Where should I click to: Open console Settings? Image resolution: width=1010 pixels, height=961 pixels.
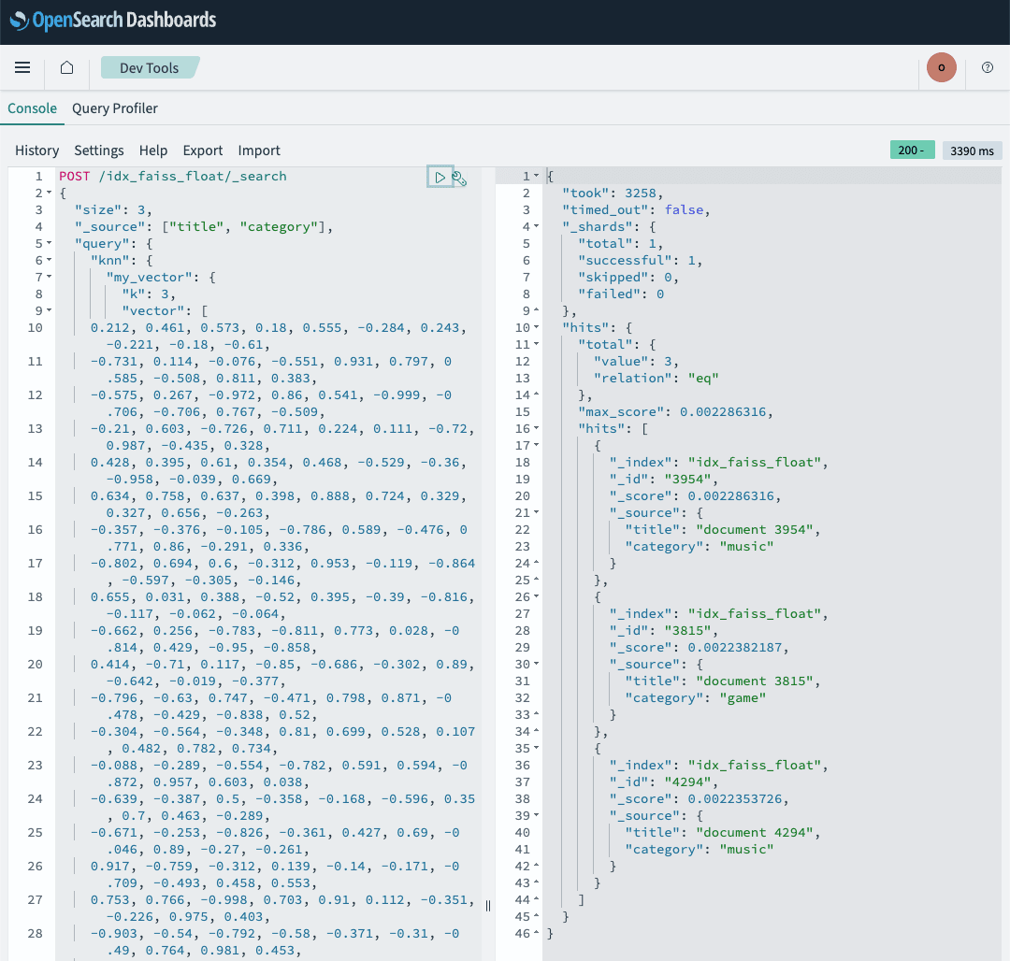98,150
